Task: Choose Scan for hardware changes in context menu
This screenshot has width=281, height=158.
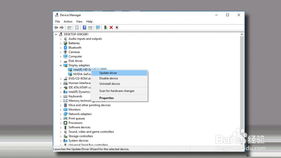Action: point(119,91)
